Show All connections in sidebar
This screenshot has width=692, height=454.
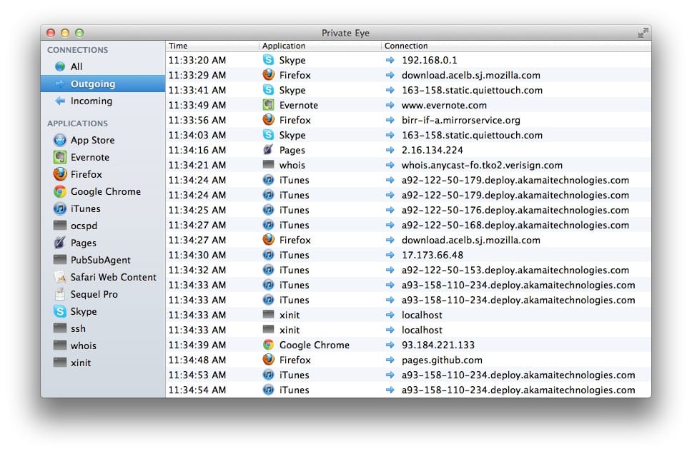point(103,66)
